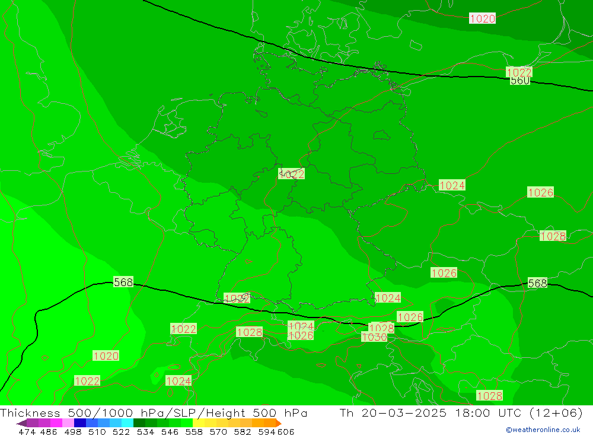Click the 'Thickness 500/1000 hPa/SLP/Height 500 hPa' title

[x=154, y=412]
